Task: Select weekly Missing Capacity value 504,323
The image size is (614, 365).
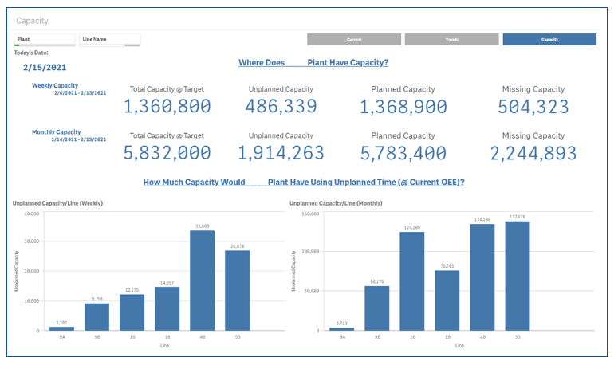Action: click(533, 107)
